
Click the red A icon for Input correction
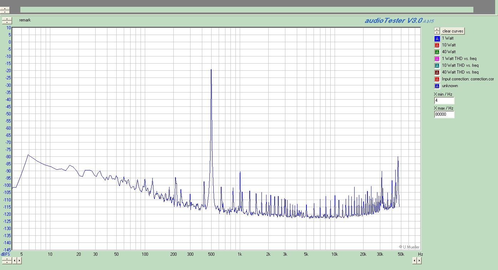437,79
